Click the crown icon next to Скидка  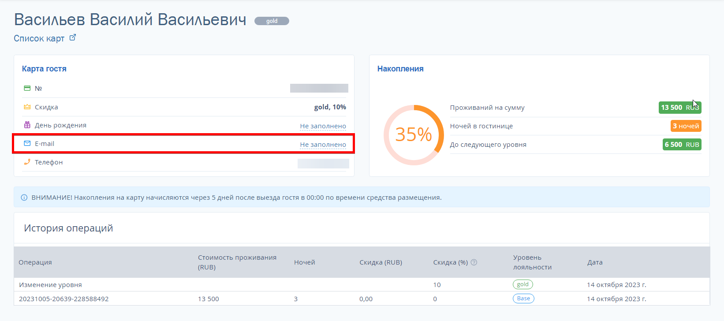[27, 107]
